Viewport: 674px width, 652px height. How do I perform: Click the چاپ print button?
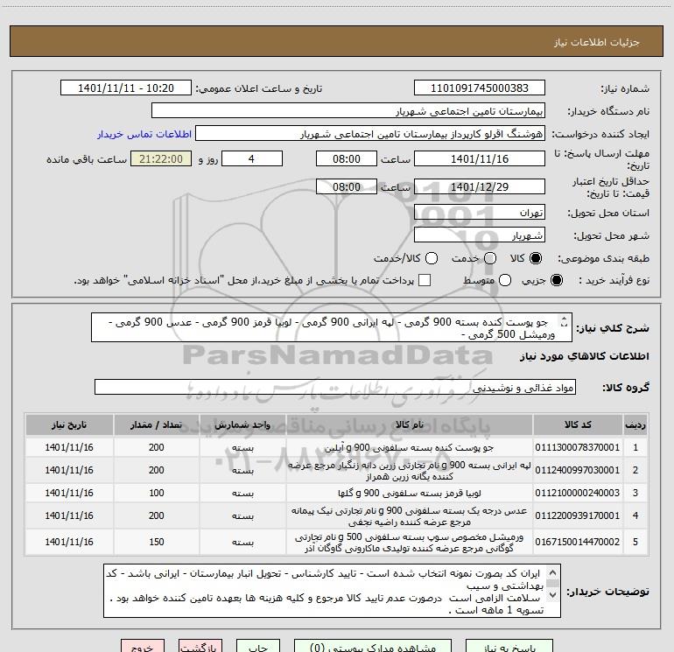pyautogui.click(x=258, y=646)
